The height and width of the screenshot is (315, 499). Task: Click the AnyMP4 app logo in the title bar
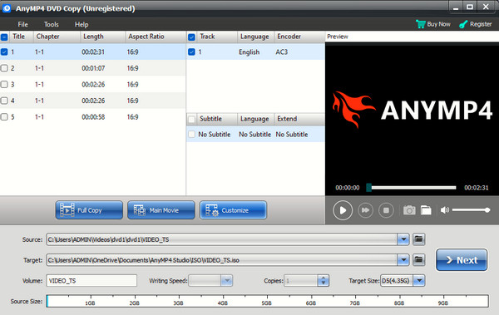7,8
